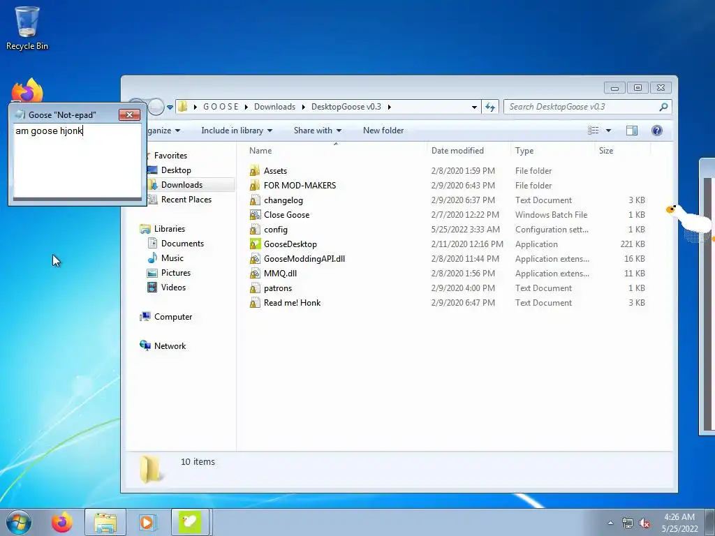This screenshot has width=715, height=536.
Task: Close the Goose Not-epad window
Action: [x=129, y=115]
